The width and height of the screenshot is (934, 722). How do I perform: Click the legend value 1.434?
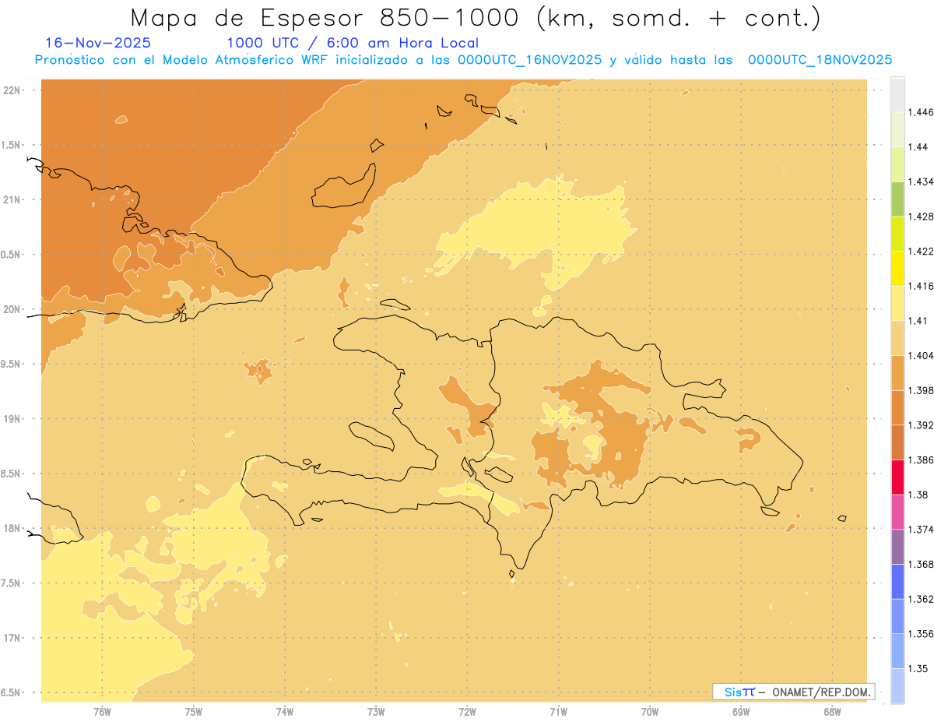[921, 181]
